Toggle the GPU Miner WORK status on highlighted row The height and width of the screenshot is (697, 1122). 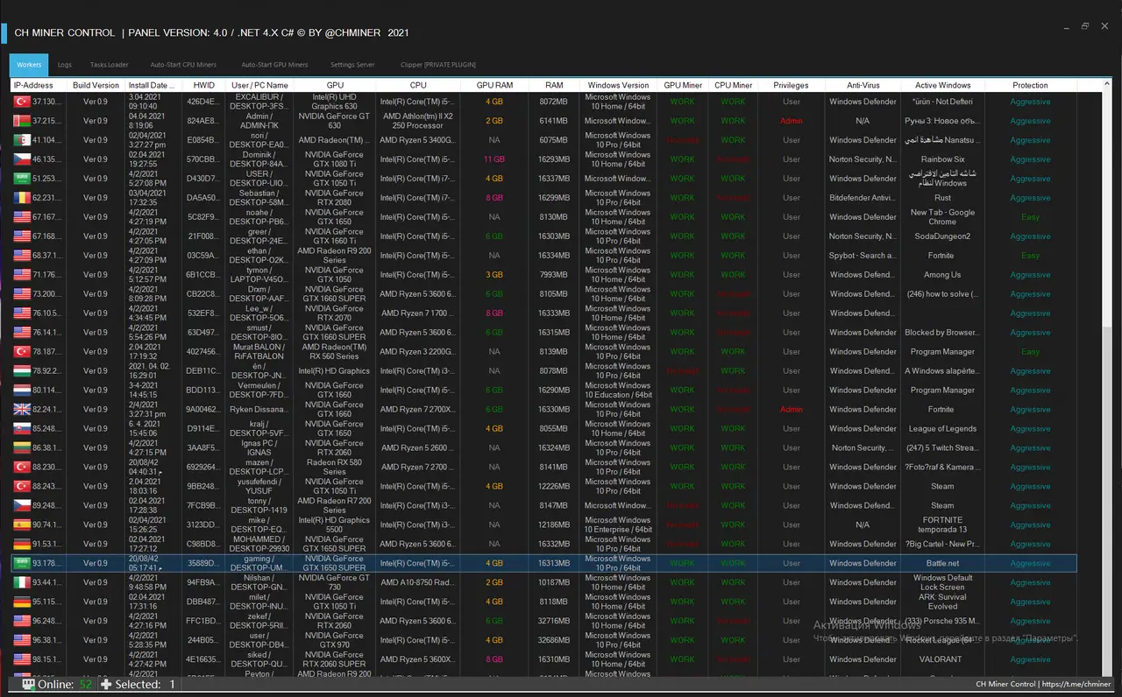coord(682,563)
